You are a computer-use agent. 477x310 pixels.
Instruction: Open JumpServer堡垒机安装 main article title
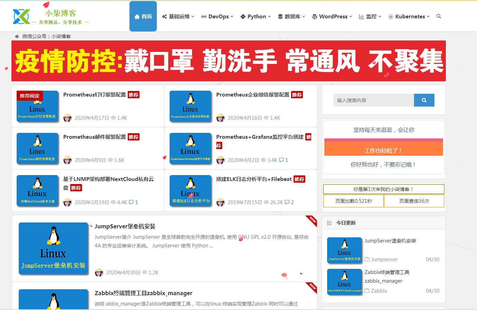125,227
